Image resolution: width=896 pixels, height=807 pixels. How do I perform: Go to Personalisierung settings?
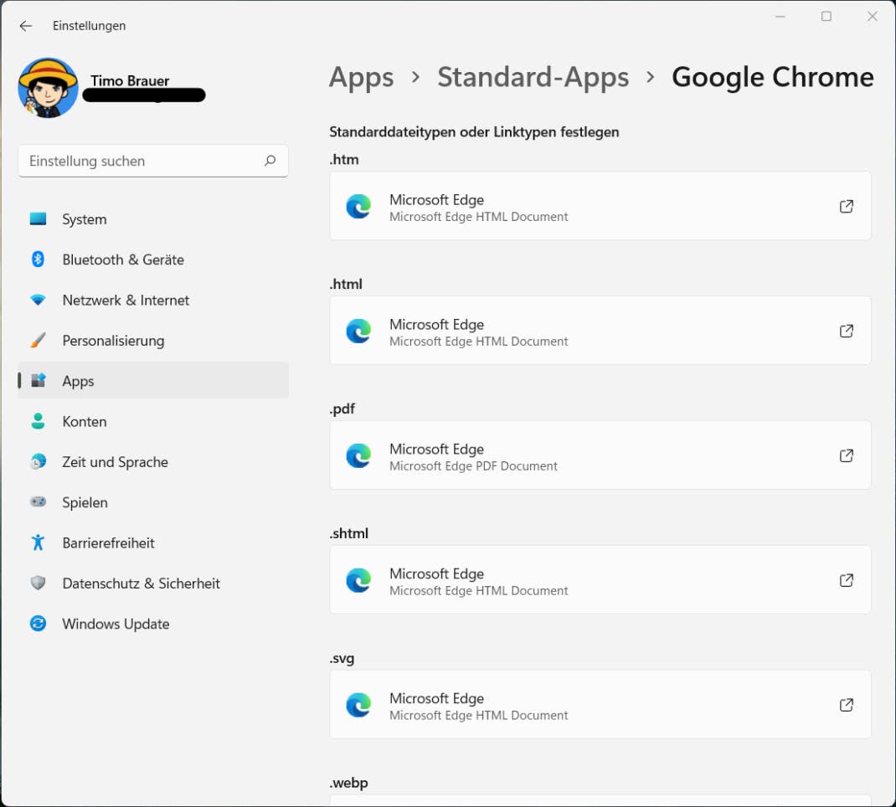tap(113, 341)
